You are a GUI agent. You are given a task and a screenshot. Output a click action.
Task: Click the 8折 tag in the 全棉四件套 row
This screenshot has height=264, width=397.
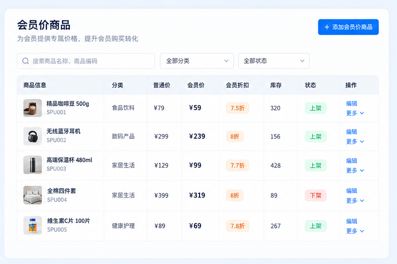[235, 195]
